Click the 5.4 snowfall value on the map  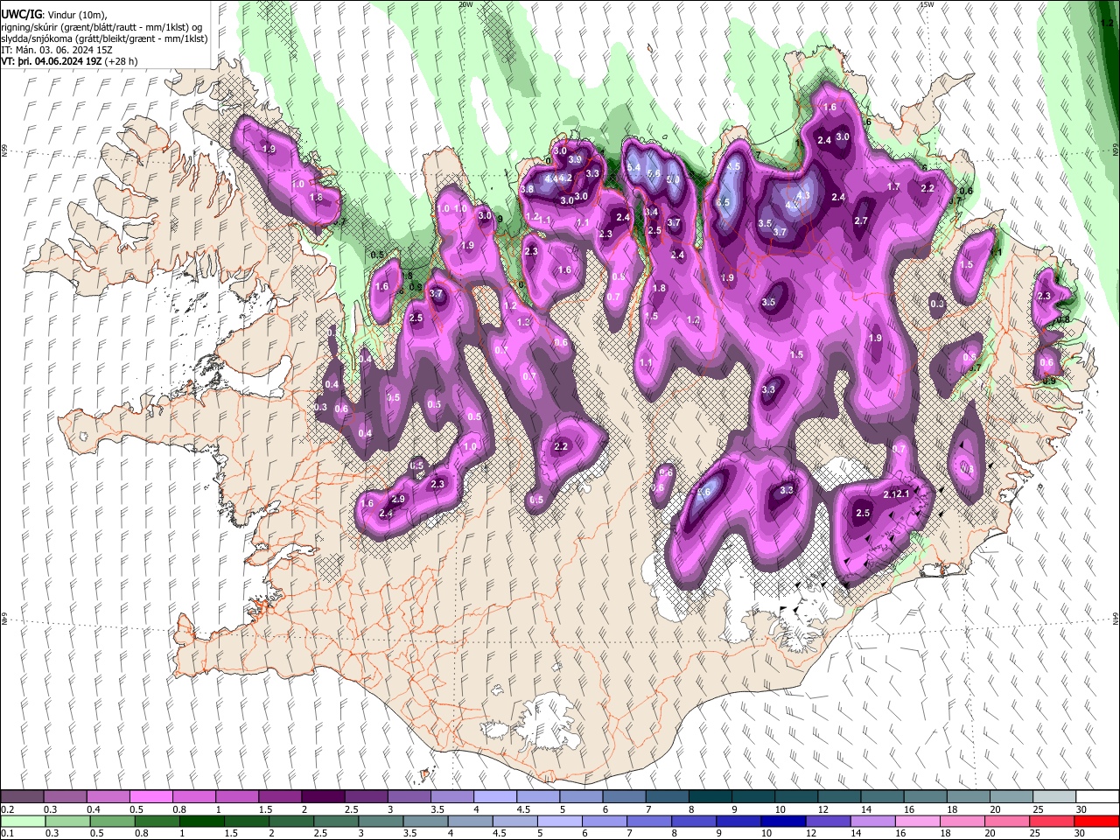(x=634, y=167)
